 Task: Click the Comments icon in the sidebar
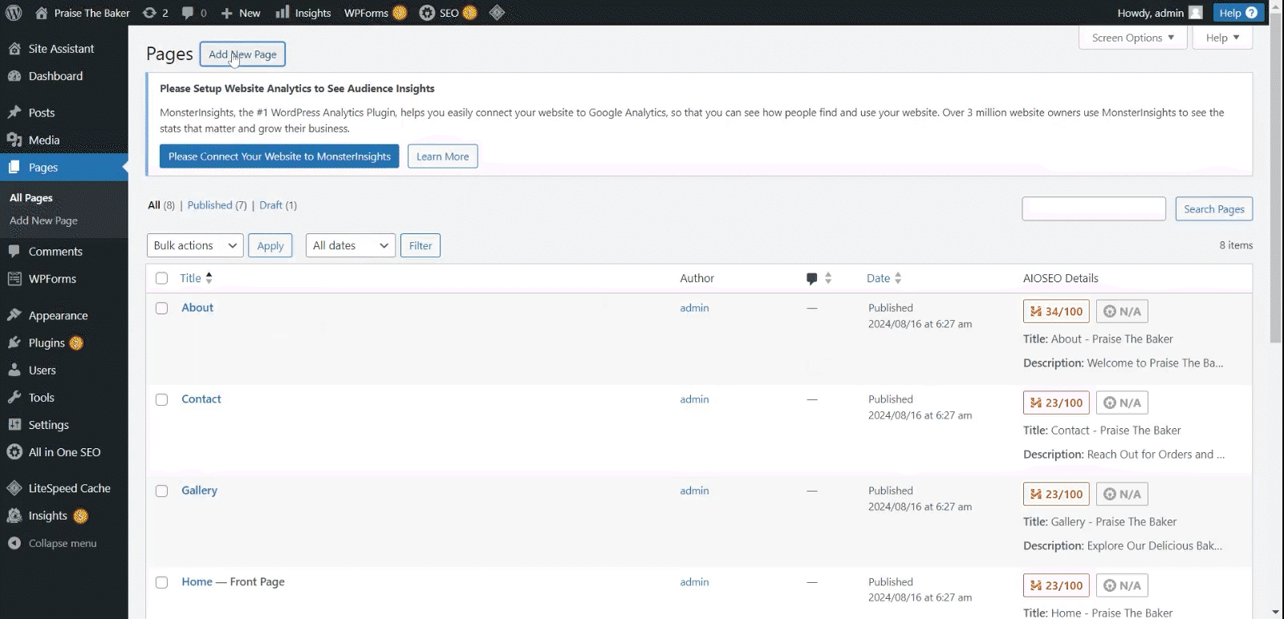pos(14,252)
